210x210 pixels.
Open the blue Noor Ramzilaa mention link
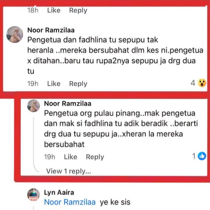tap(70, 202)
